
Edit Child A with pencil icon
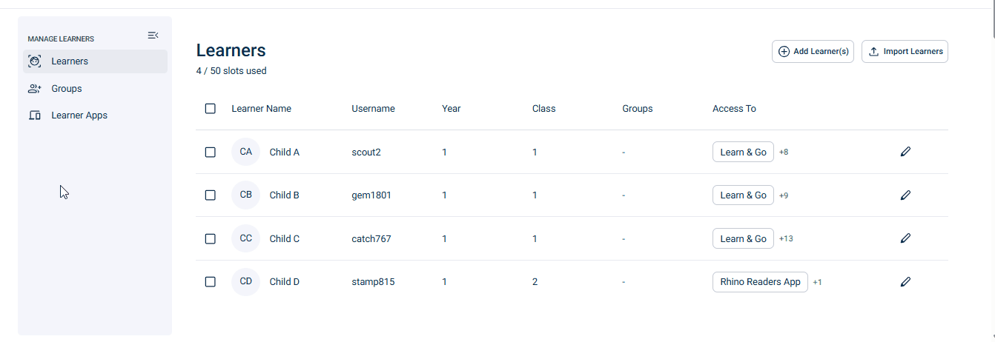[x=905, y=152]
